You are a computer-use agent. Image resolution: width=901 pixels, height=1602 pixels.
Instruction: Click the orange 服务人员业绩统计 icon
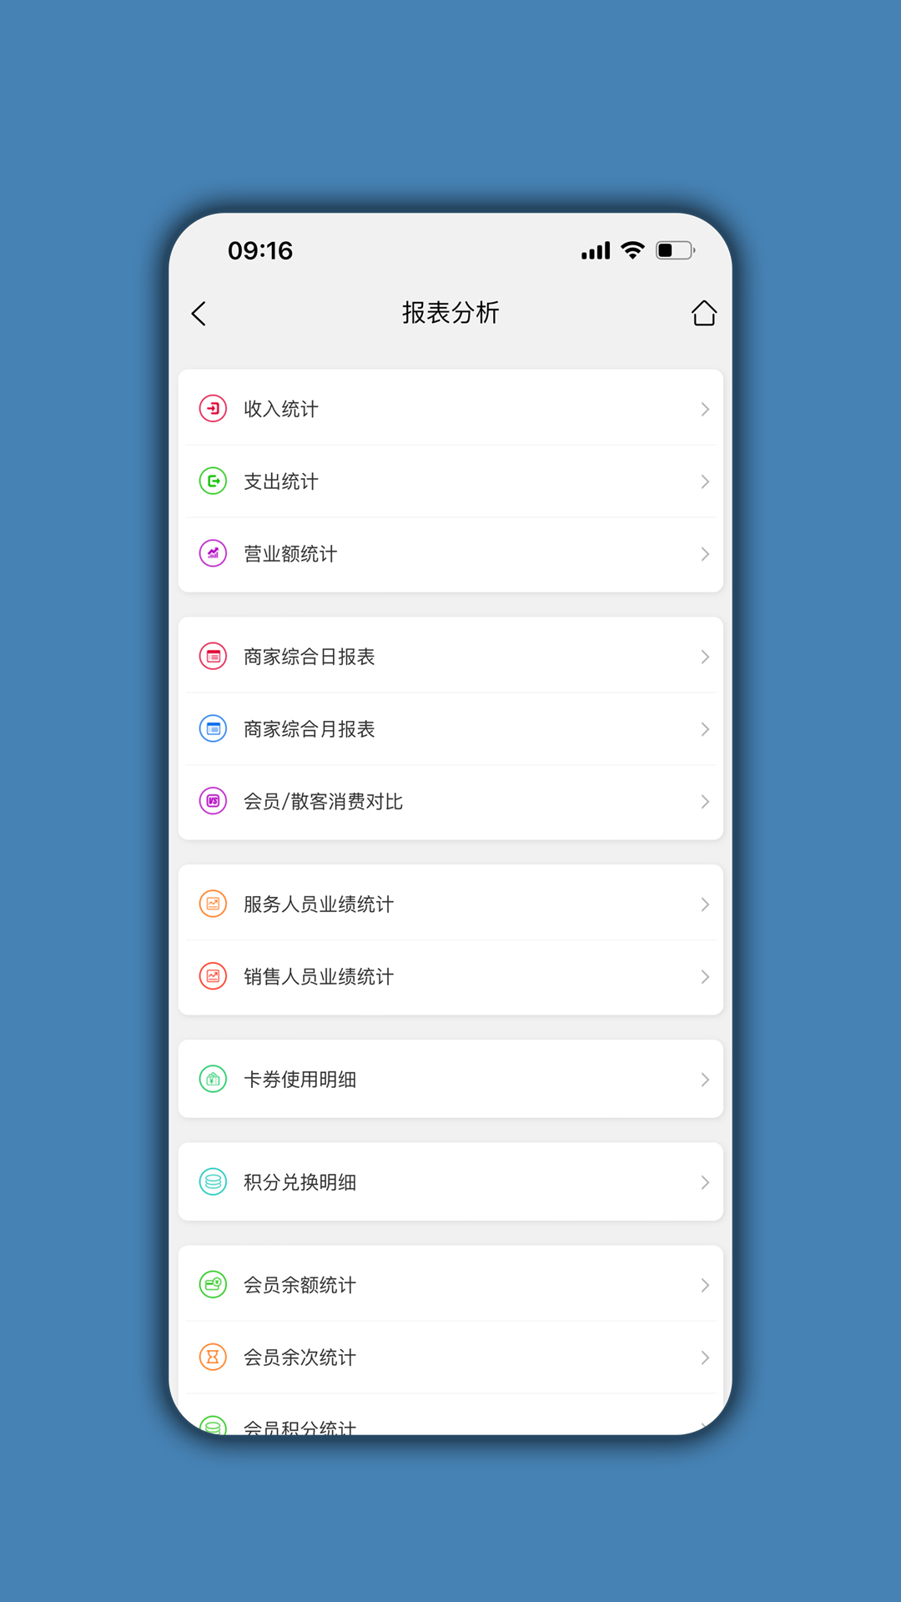tap(213, 904)
